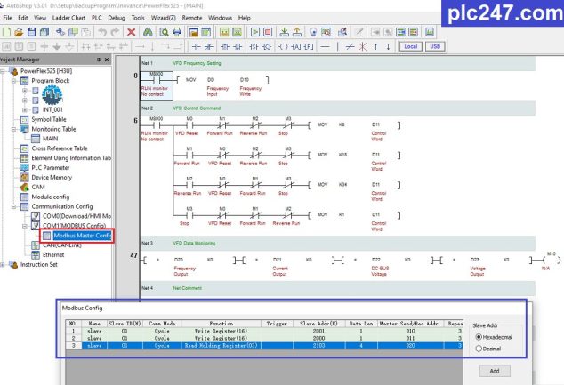This screenshot has width=564, height=385.
Task: Toggle the COM0 Download/HMI checkbox
Action: click(36, 216)
